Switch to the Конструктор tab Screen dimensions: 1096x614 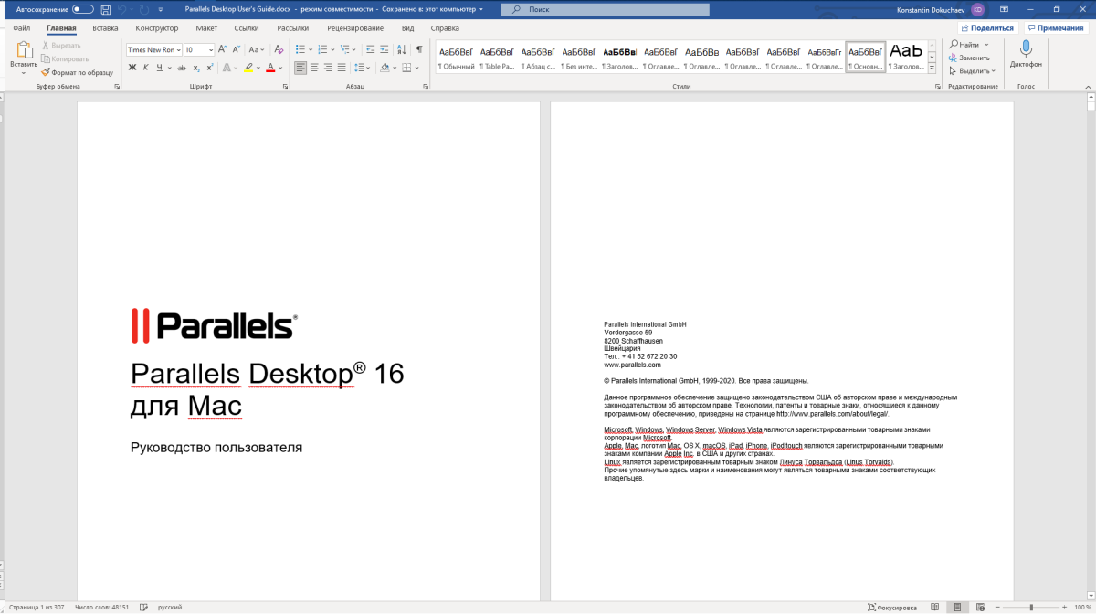coord(157,28)
